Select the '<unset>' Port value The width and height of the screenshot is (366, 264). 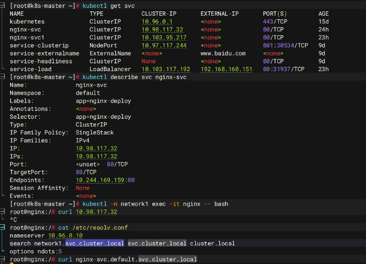point(88,164)
